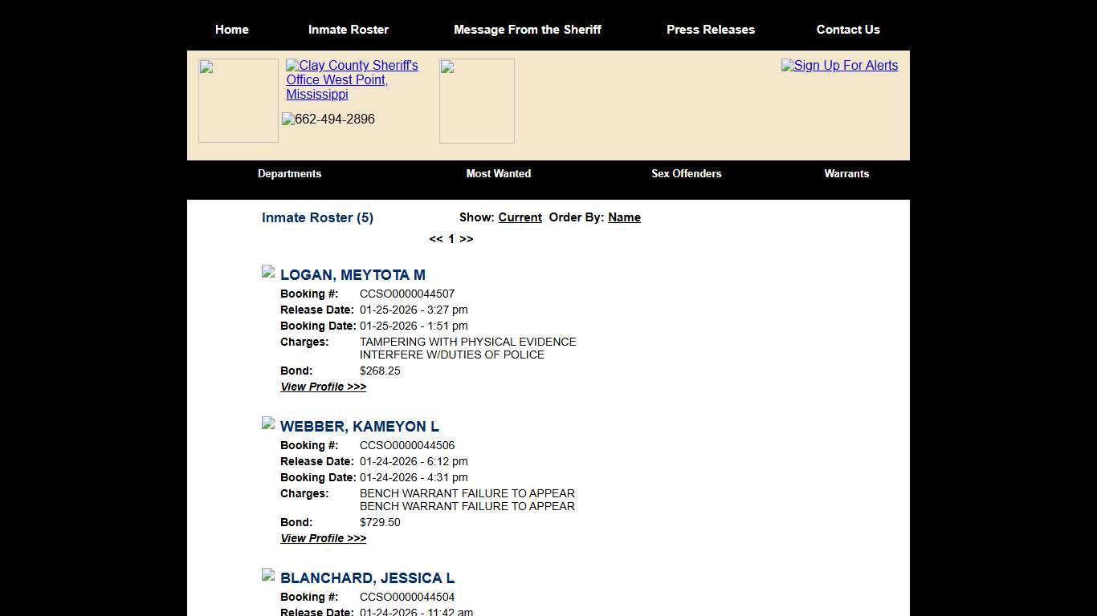Open the Departments section
Image resolution: width=1097 pixels, height=616 pixels.
[x=289, y=173]
